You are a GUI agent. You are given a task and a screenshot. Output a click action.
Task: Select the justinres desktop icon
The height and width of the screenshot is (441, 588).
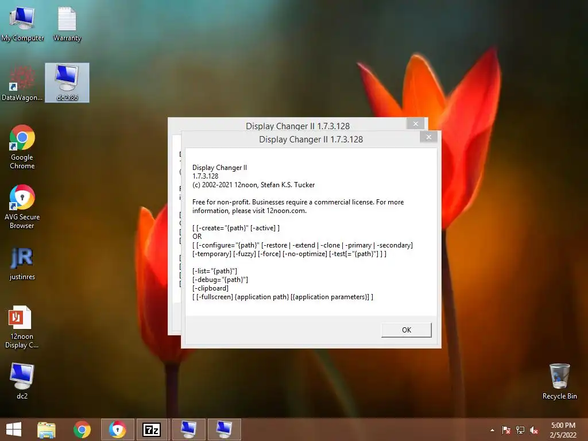tap(22, 264)
